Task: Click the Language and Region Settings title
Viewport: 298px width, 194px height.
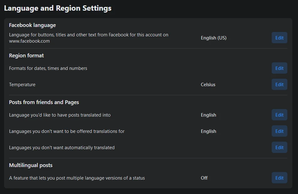Action: pos(58,8)
